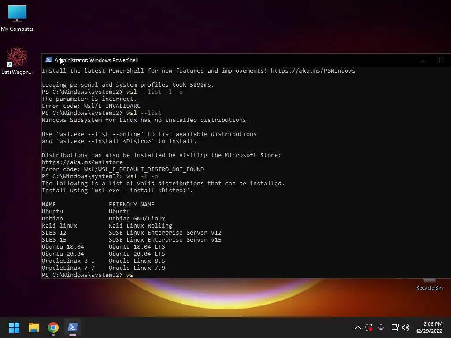Open the Windows Start menu
Viewport: 451px width, 338px height.
coord(14,327)
